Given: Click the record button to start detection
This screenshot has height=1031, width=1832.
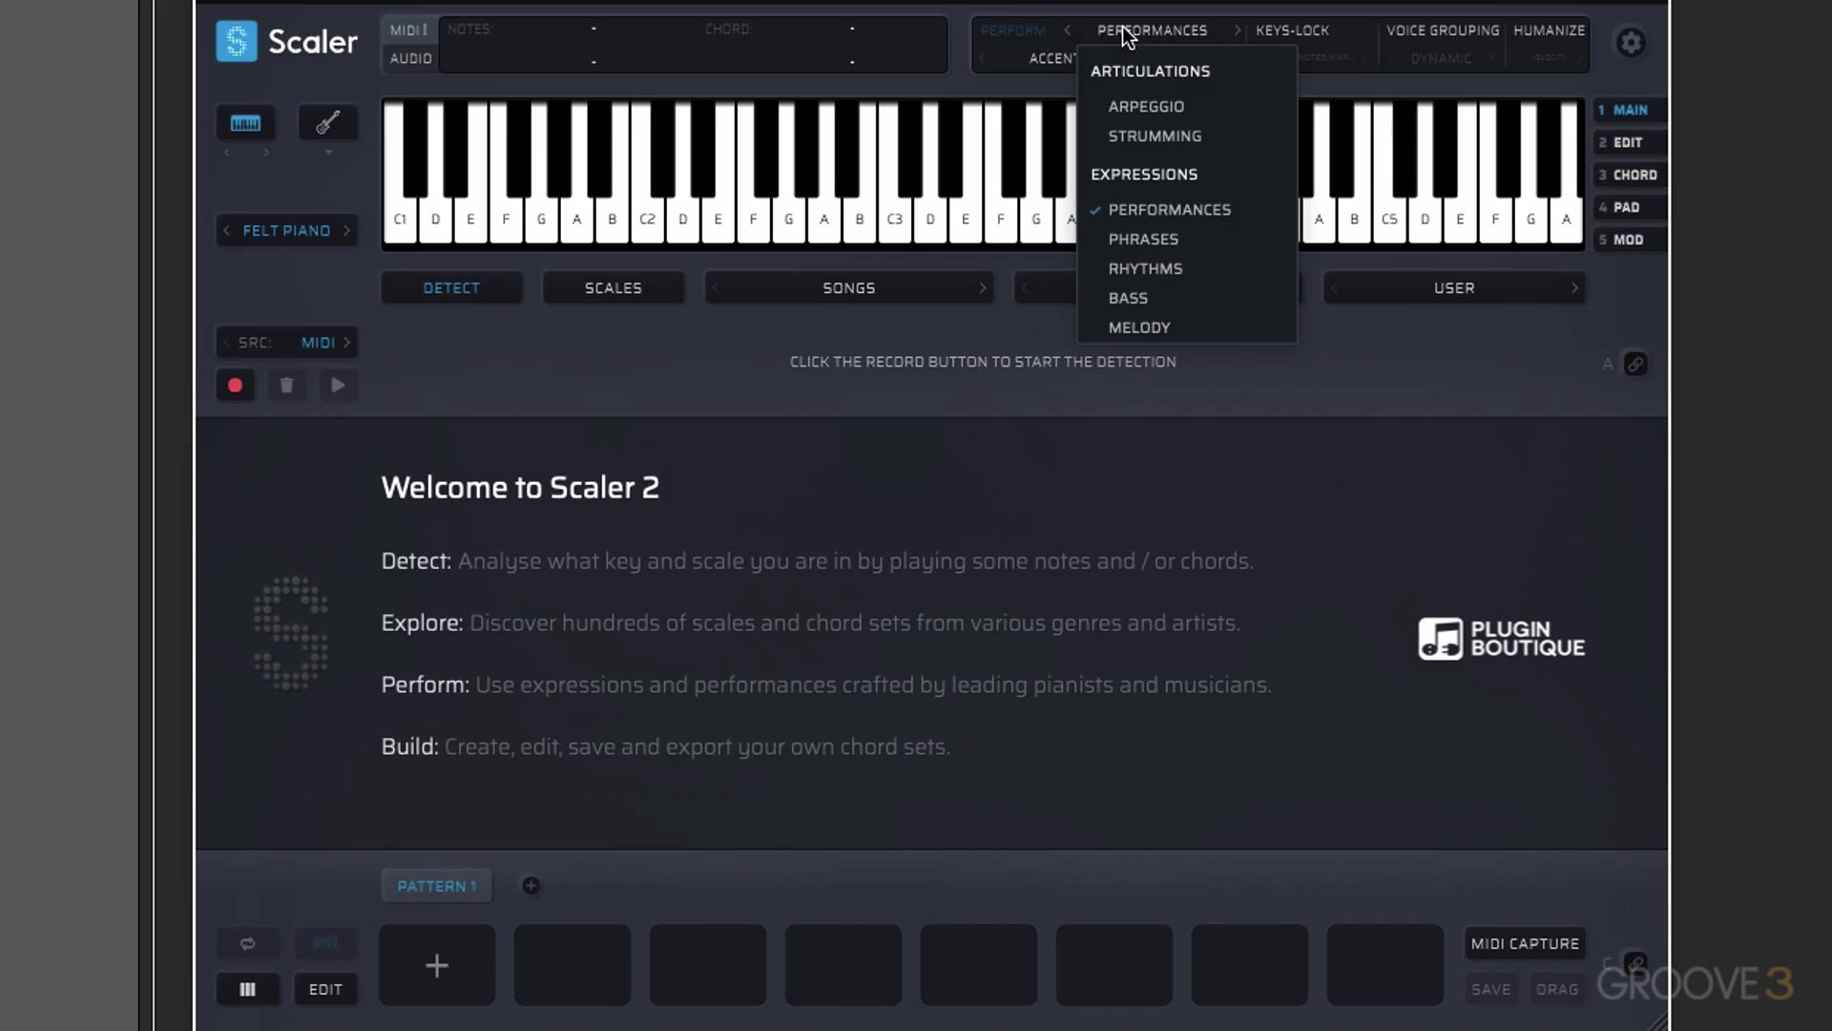Looking at the screenshot, I should pyautogui.click(x=235, y=385).
